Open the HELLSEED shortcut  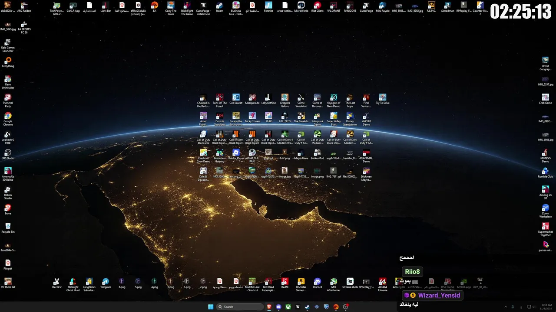coord(285,117)
